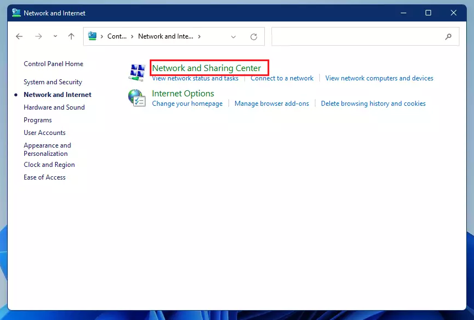Screen dimensions: 474x320
Task: Maximize the Network and Internet window
Action: [x=428, y=13]
